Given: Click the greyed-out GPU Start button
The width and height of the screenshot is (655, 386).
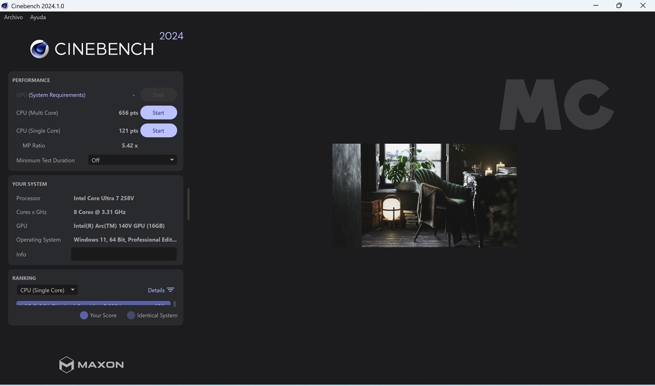Looking at the screenshot, I should [x=158, y=95].
